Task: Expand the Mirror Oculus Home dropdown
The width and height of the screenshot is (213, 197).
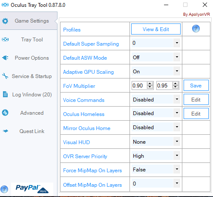Action: click(x=177, y=127)
